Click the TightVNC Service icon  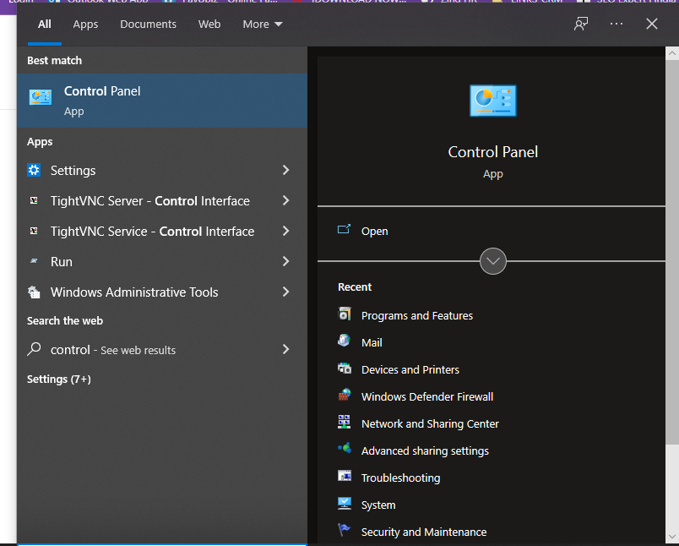click(34, 231)
